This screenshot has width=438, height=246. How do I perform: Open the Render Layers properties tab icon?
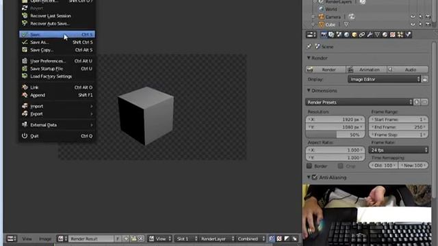[x=331, y=35]
